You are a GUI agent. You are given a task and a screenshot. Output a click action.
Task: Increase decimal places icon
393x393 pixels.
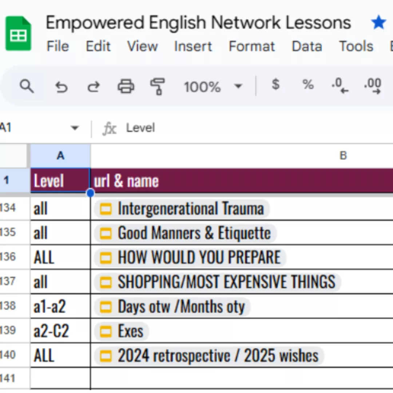[x=373, y=86]
